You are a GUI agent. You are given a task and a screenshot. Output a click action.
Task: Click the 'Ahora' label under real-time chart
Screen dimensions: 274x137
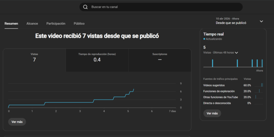[260, 71]
